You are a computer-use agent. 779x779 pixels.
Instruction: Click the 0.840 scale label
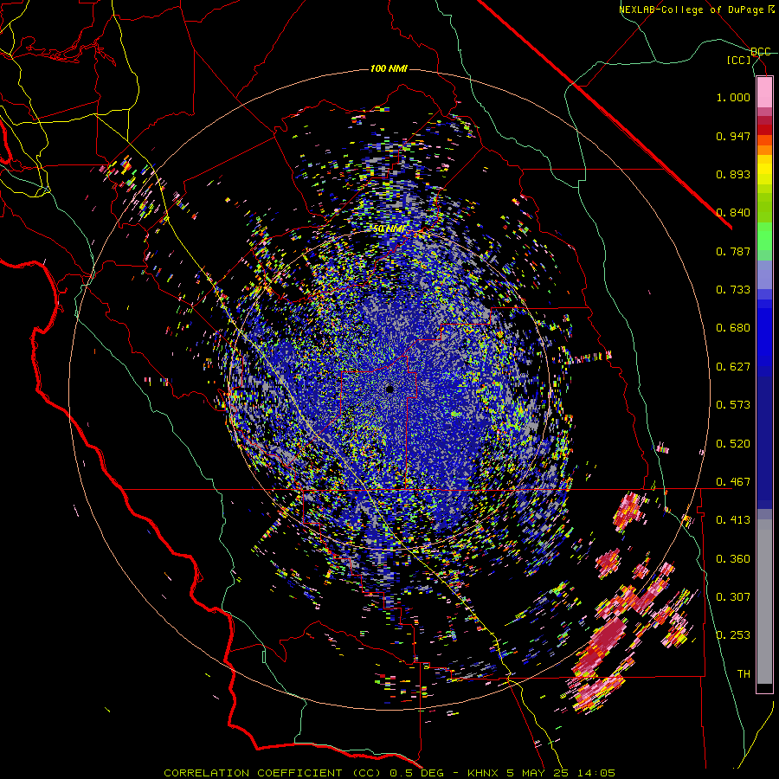coord(733,213)
